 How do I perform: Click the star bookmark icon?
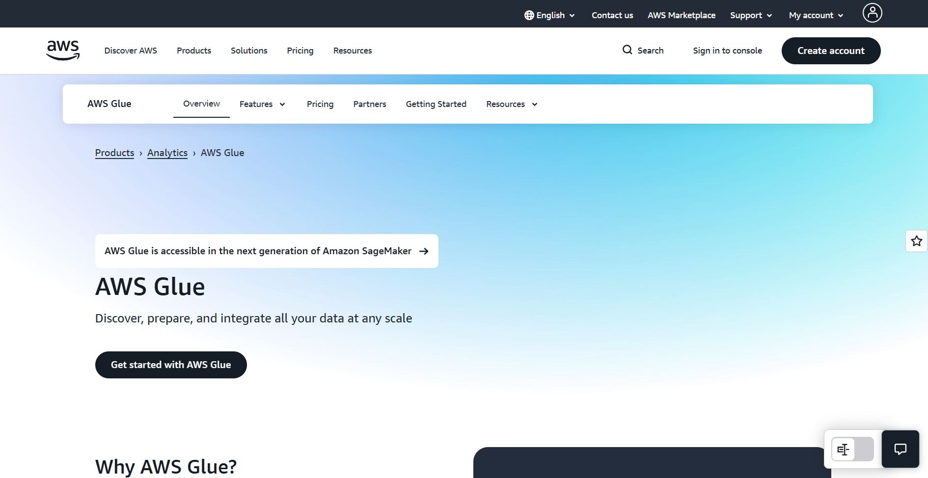tap(916, 241)
